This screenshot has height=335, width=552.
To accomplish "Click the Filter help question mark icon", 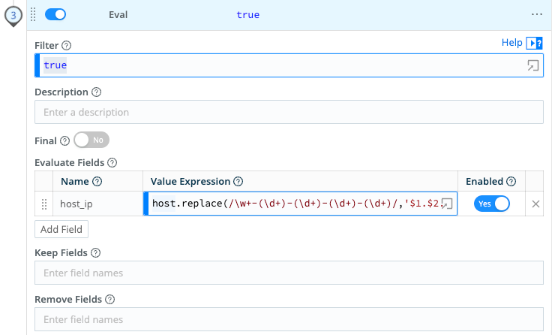I will 67,46.
